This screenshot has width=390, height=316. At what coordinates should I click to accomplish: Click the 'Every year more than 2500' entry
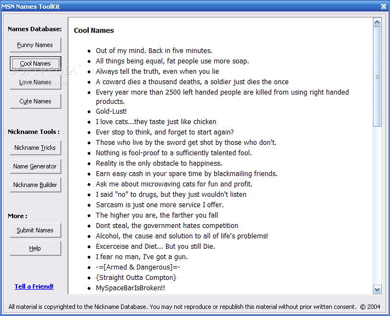point(222,97)
